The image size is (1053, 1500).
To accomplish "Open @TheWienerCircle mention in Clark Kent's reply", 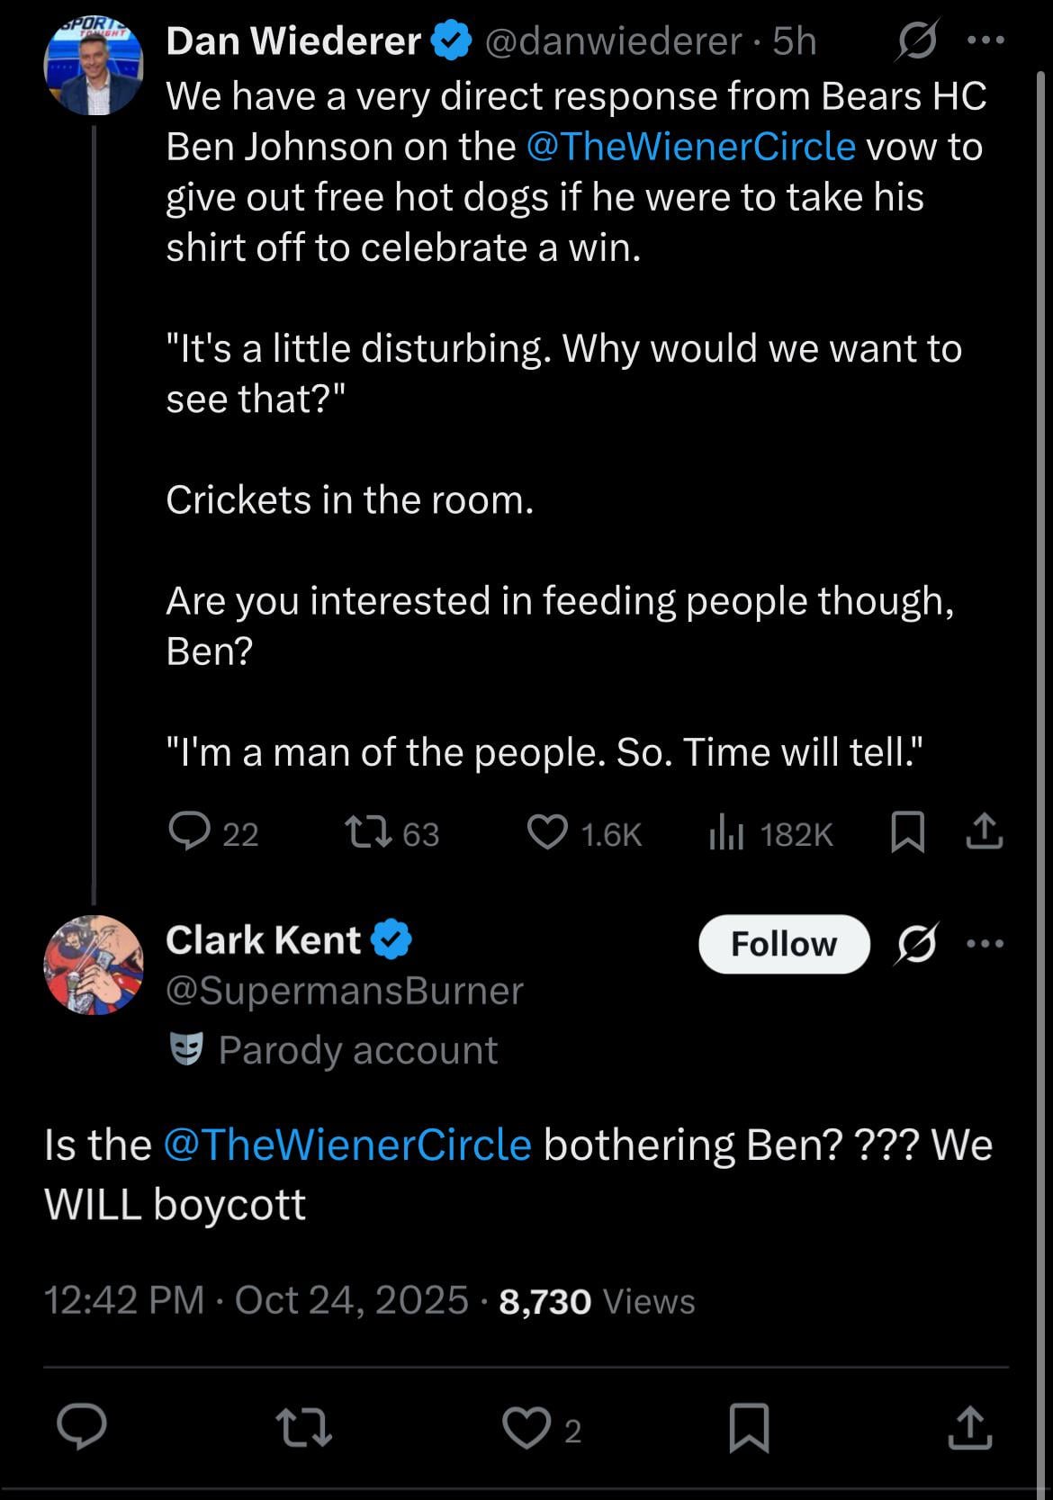I will 347,1145.
